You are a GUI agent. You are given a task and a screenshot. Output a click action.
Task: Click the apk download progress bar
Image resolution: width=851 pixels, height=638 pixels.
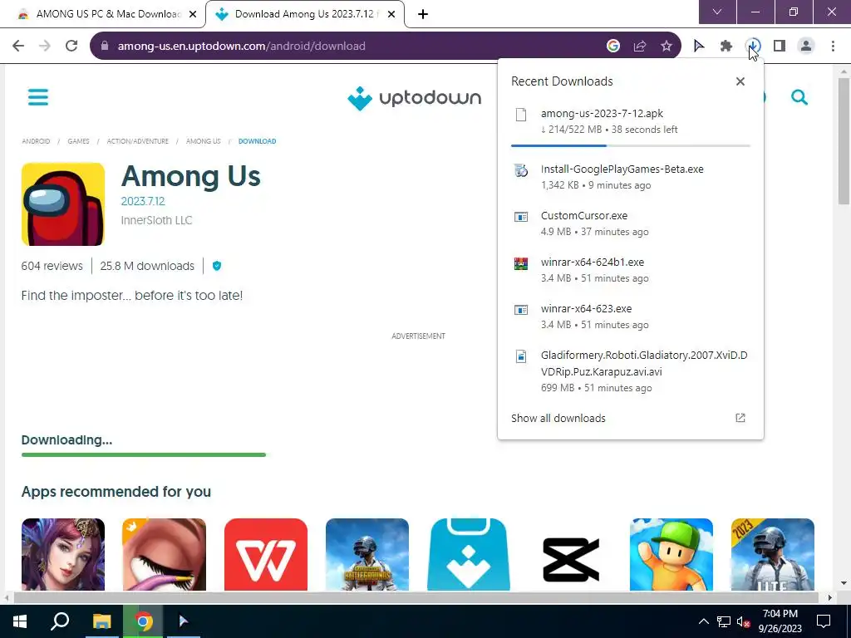(x=631, y=145)
